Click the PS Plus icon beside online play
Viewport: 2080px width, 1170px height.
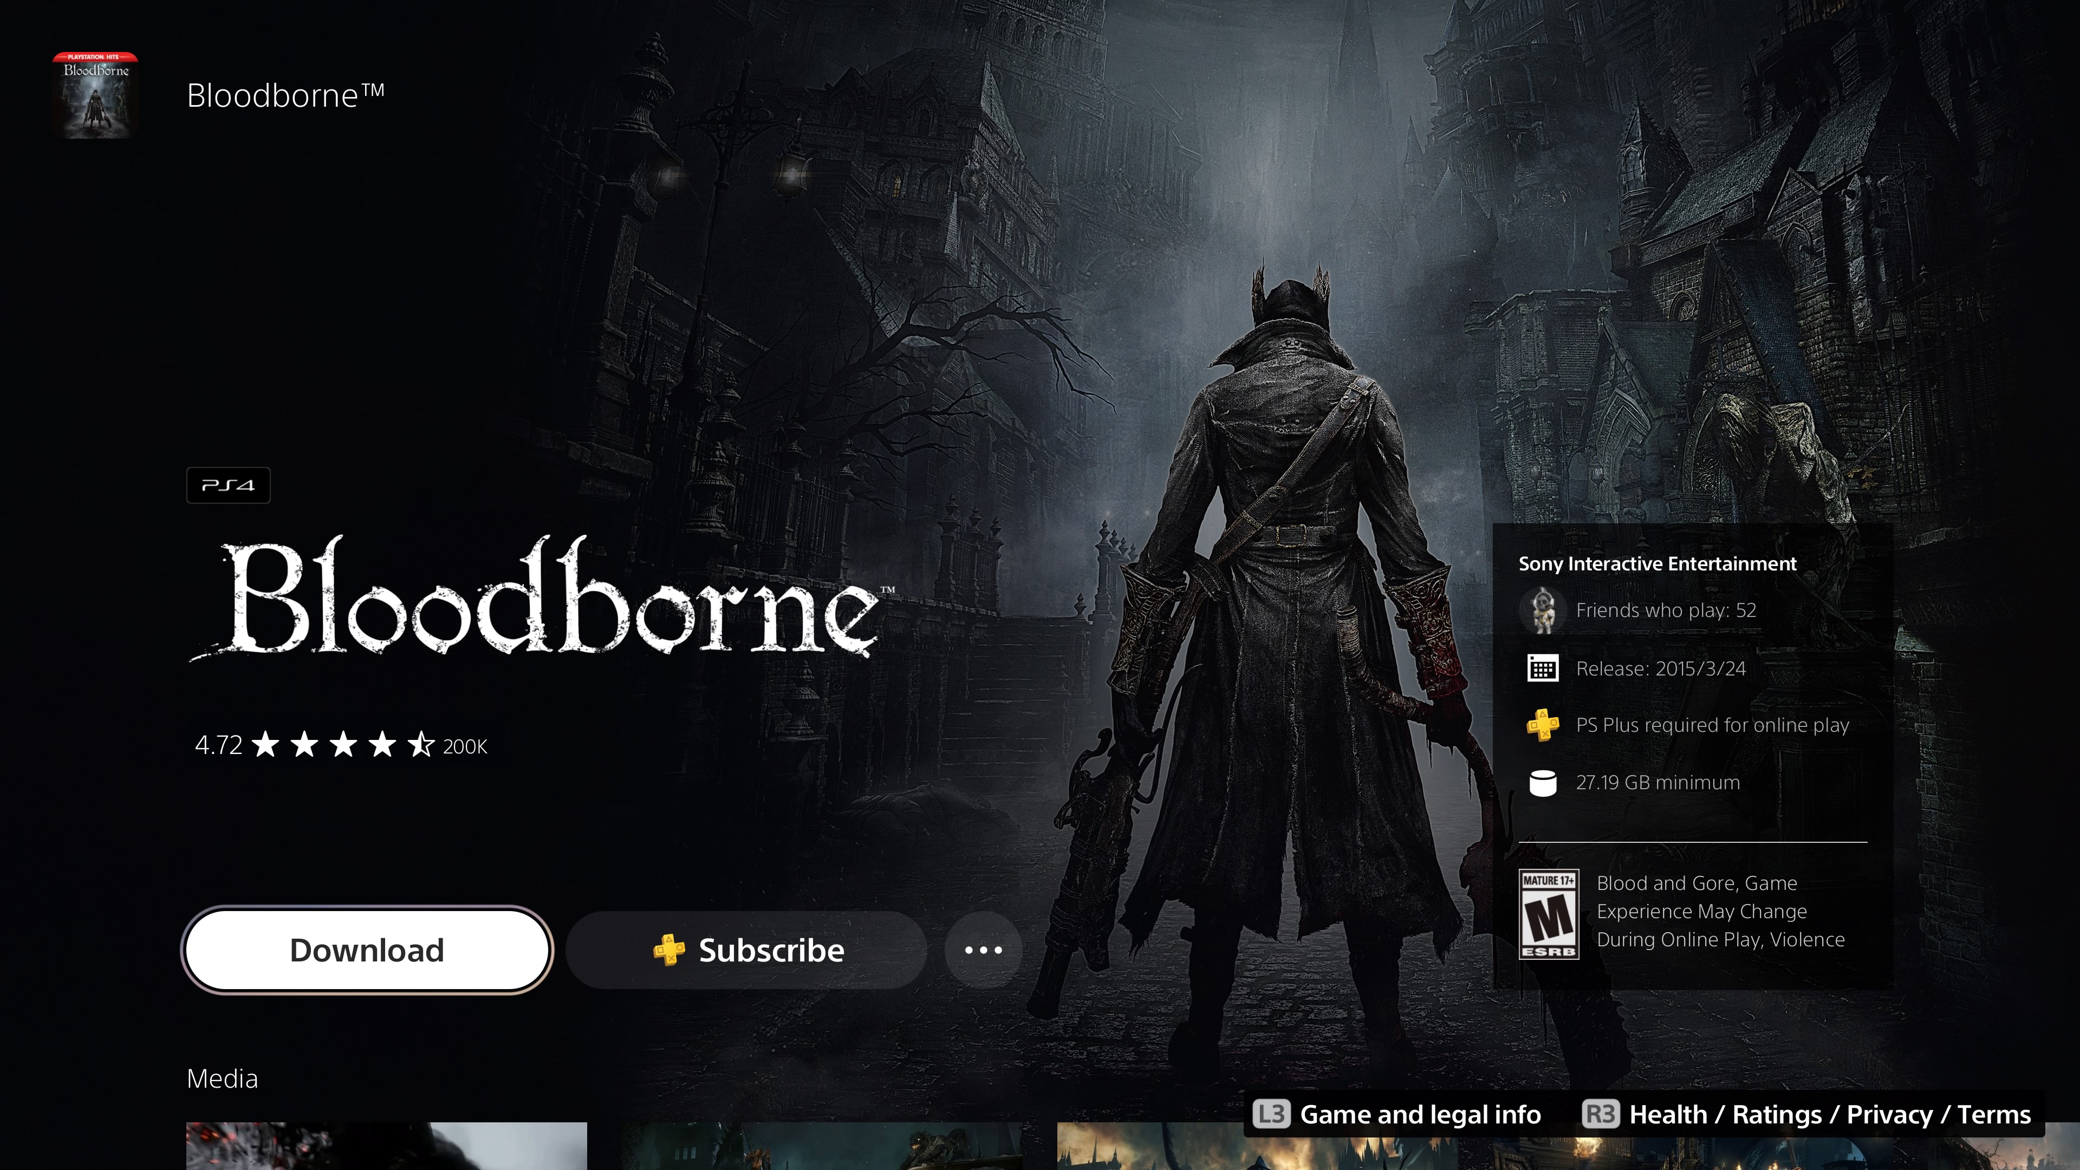pos(1542,725)
